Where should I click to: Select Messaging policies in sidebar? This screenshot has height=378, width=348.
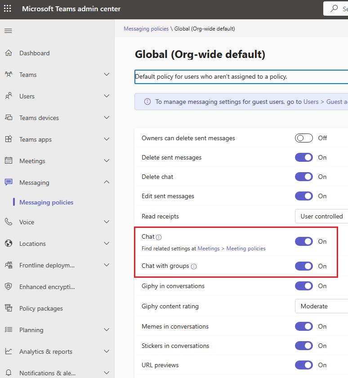46,202
